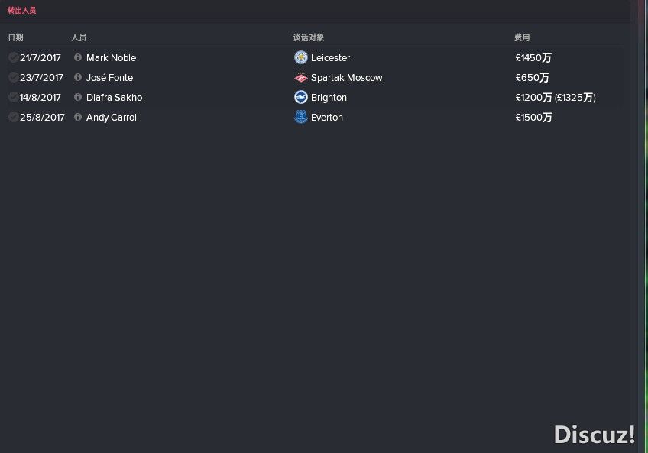Viewport: 648px width, 453px height.
Task: Click the Everton club badge
Action: pyautogui.click(x=301, y=117)
